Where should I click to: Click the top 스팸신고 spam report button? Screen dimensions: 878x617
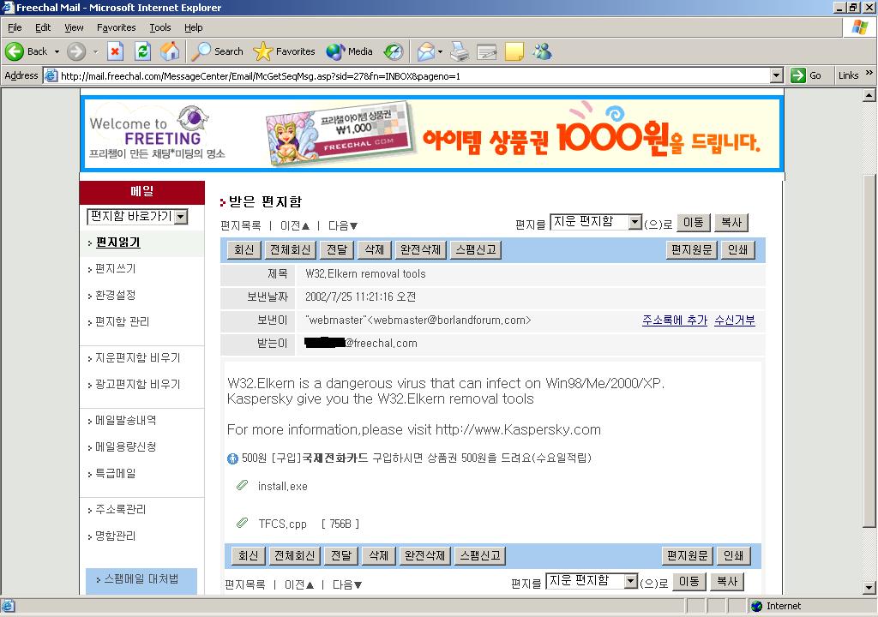coord(474,250)
